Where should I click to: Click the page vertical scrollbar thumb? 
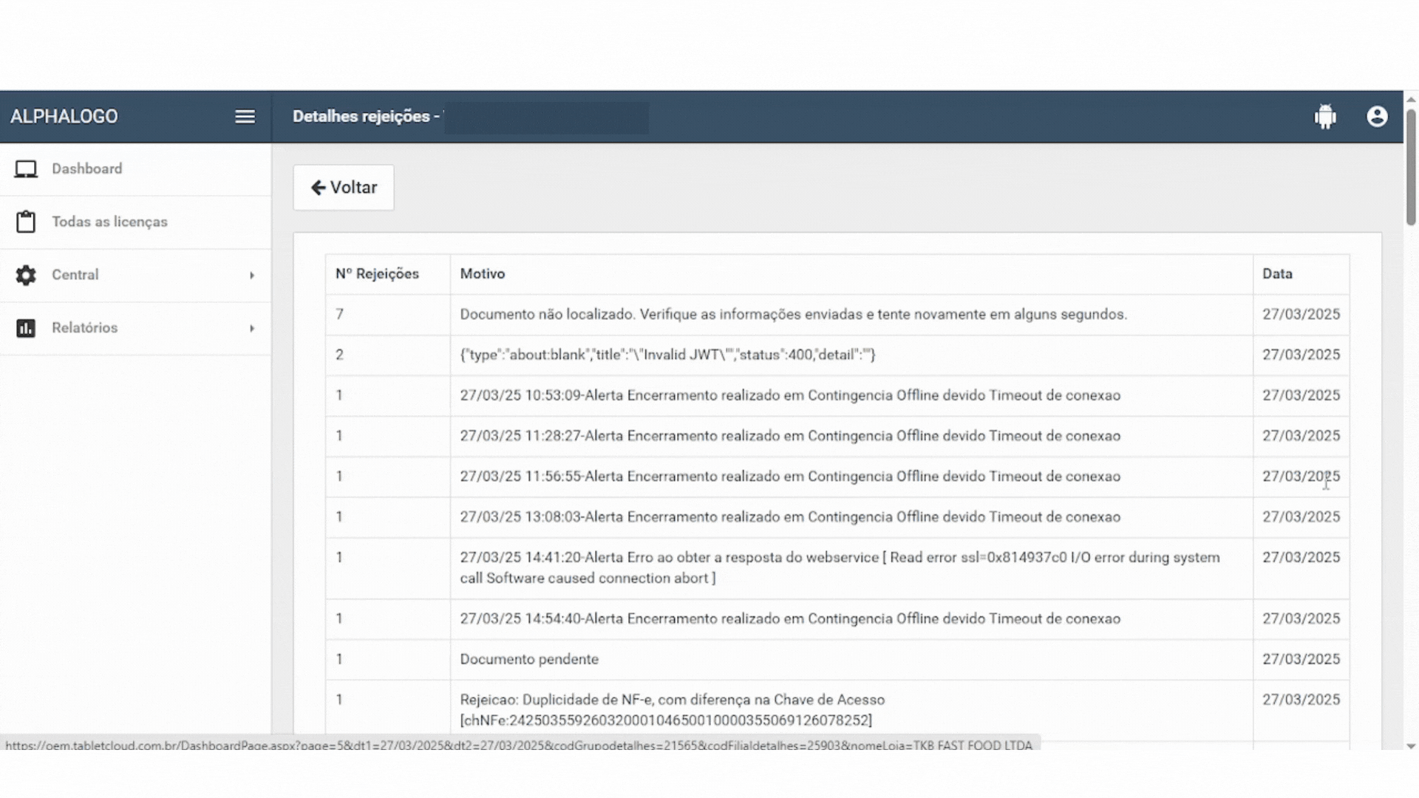[1410, 166]
